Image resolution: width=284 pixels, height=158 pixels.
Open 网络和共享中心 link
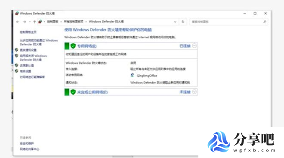tap(29, 149)
